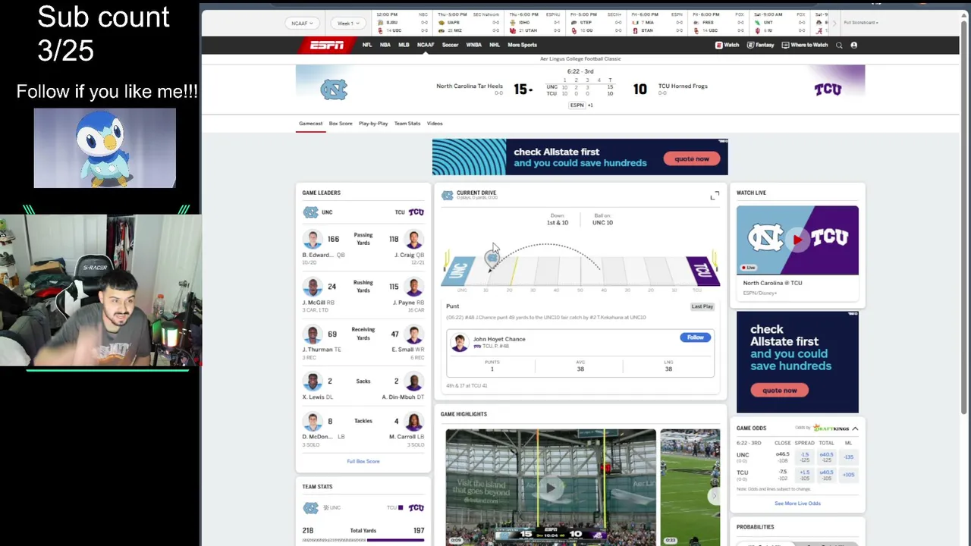
Task: Click D. McDonald linebacker headshot
Action: (x=313, y=422)
